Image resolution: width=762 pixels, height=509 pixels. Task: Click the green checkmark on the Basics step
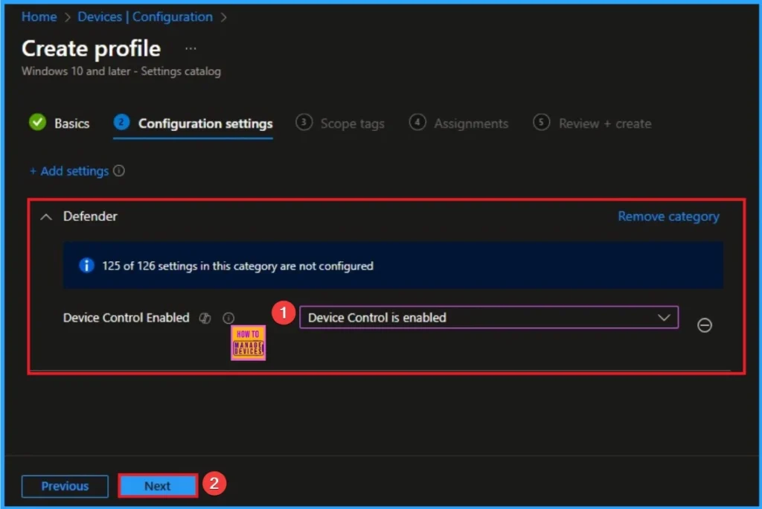pyautogui.click(x=38, y=123)
